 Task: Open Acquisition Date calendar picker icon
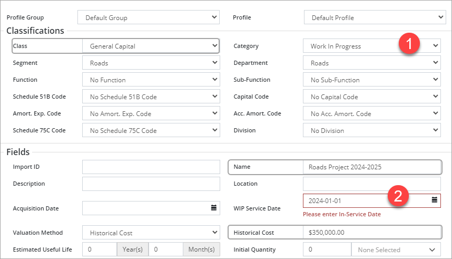214,208
